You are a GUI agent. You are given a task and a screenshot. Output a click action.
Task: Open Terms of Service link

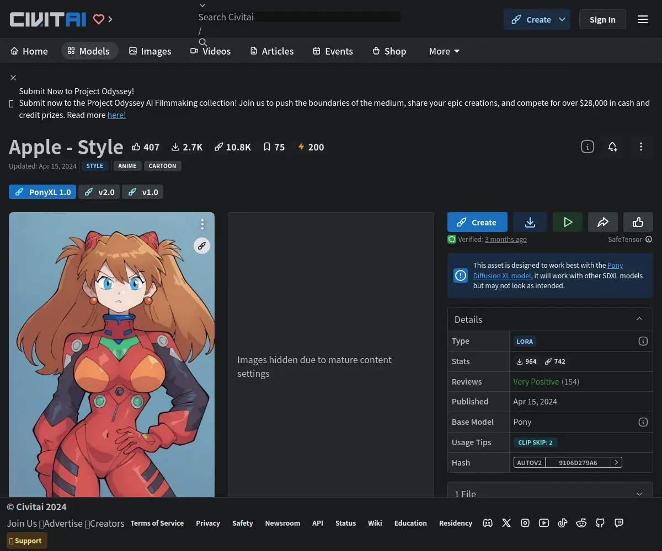coord(157,523)
